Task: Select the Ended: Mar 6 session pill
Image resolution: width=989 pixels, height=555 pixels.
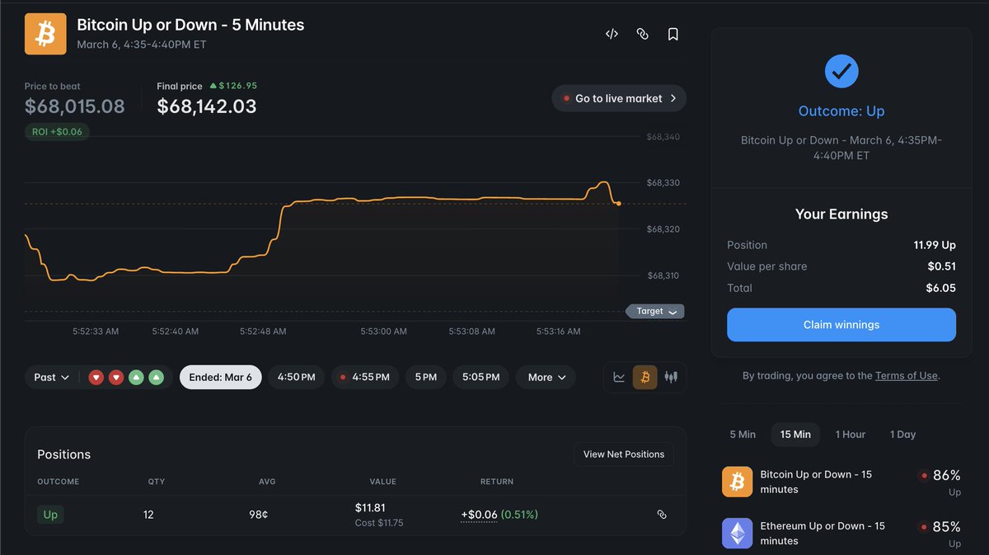Action: (x=220, y=377)
